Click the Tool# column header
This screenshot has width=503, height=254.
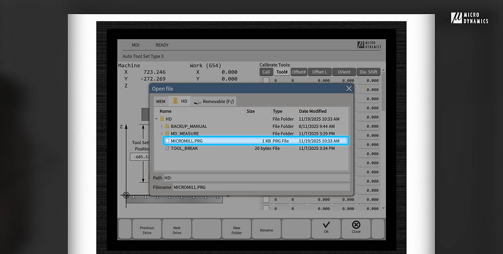point(282,72)
